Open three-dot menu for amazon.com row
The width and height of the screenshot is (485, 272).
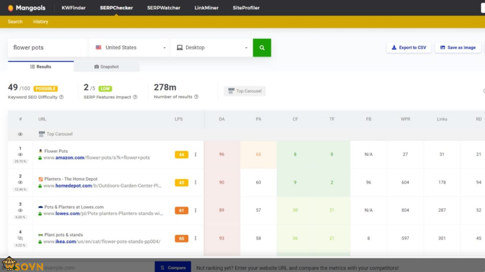(196, 155)
